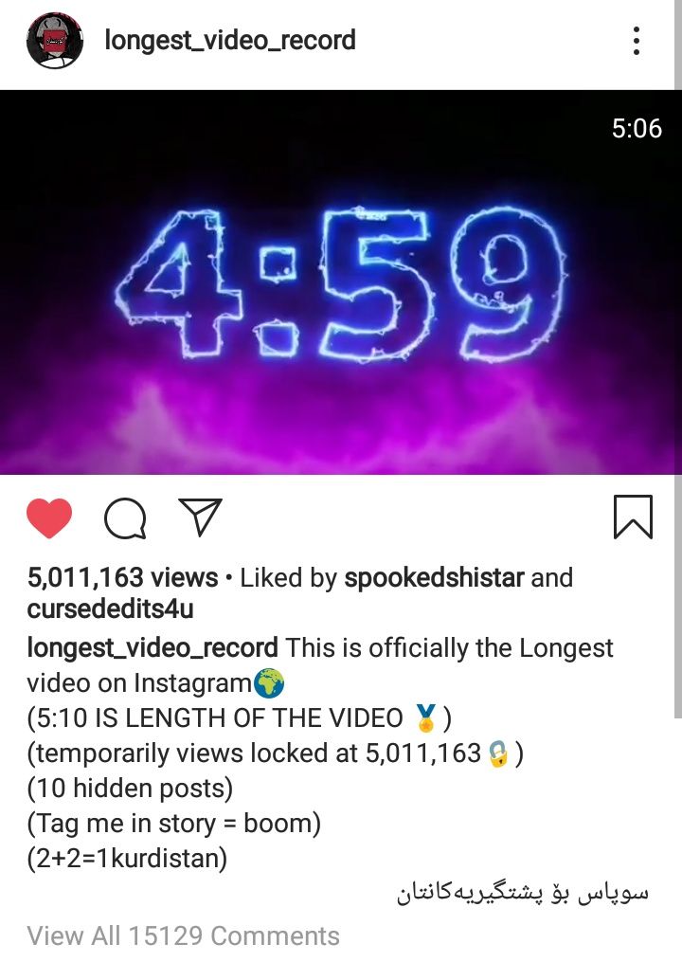This screenshot has height=962, width=682.
Task: Tap the lock emoji in the caption
Action: click(x=498, y=753)
